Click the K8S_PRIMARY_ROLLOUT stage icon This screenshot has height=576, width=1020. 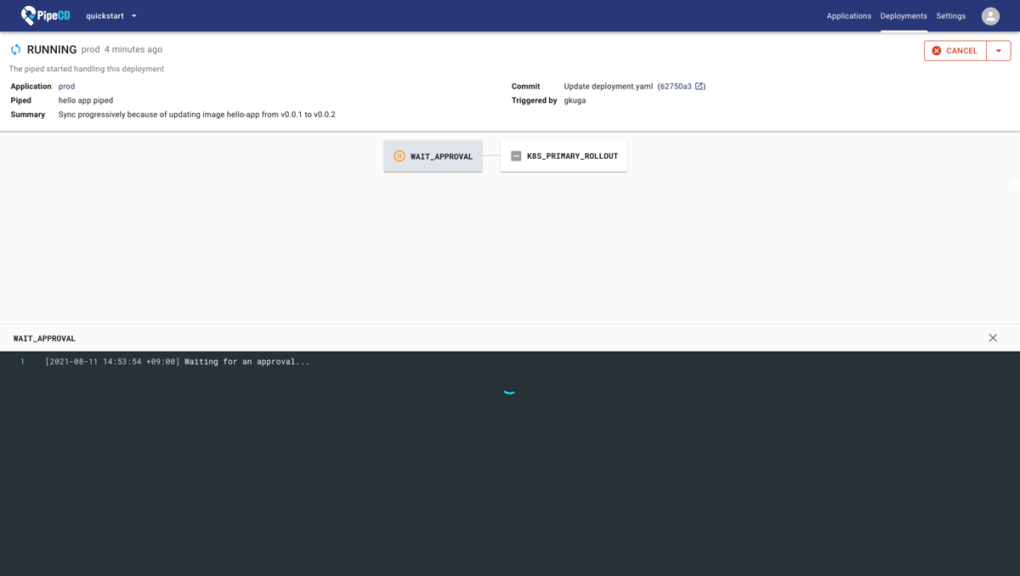click(516, 155)
